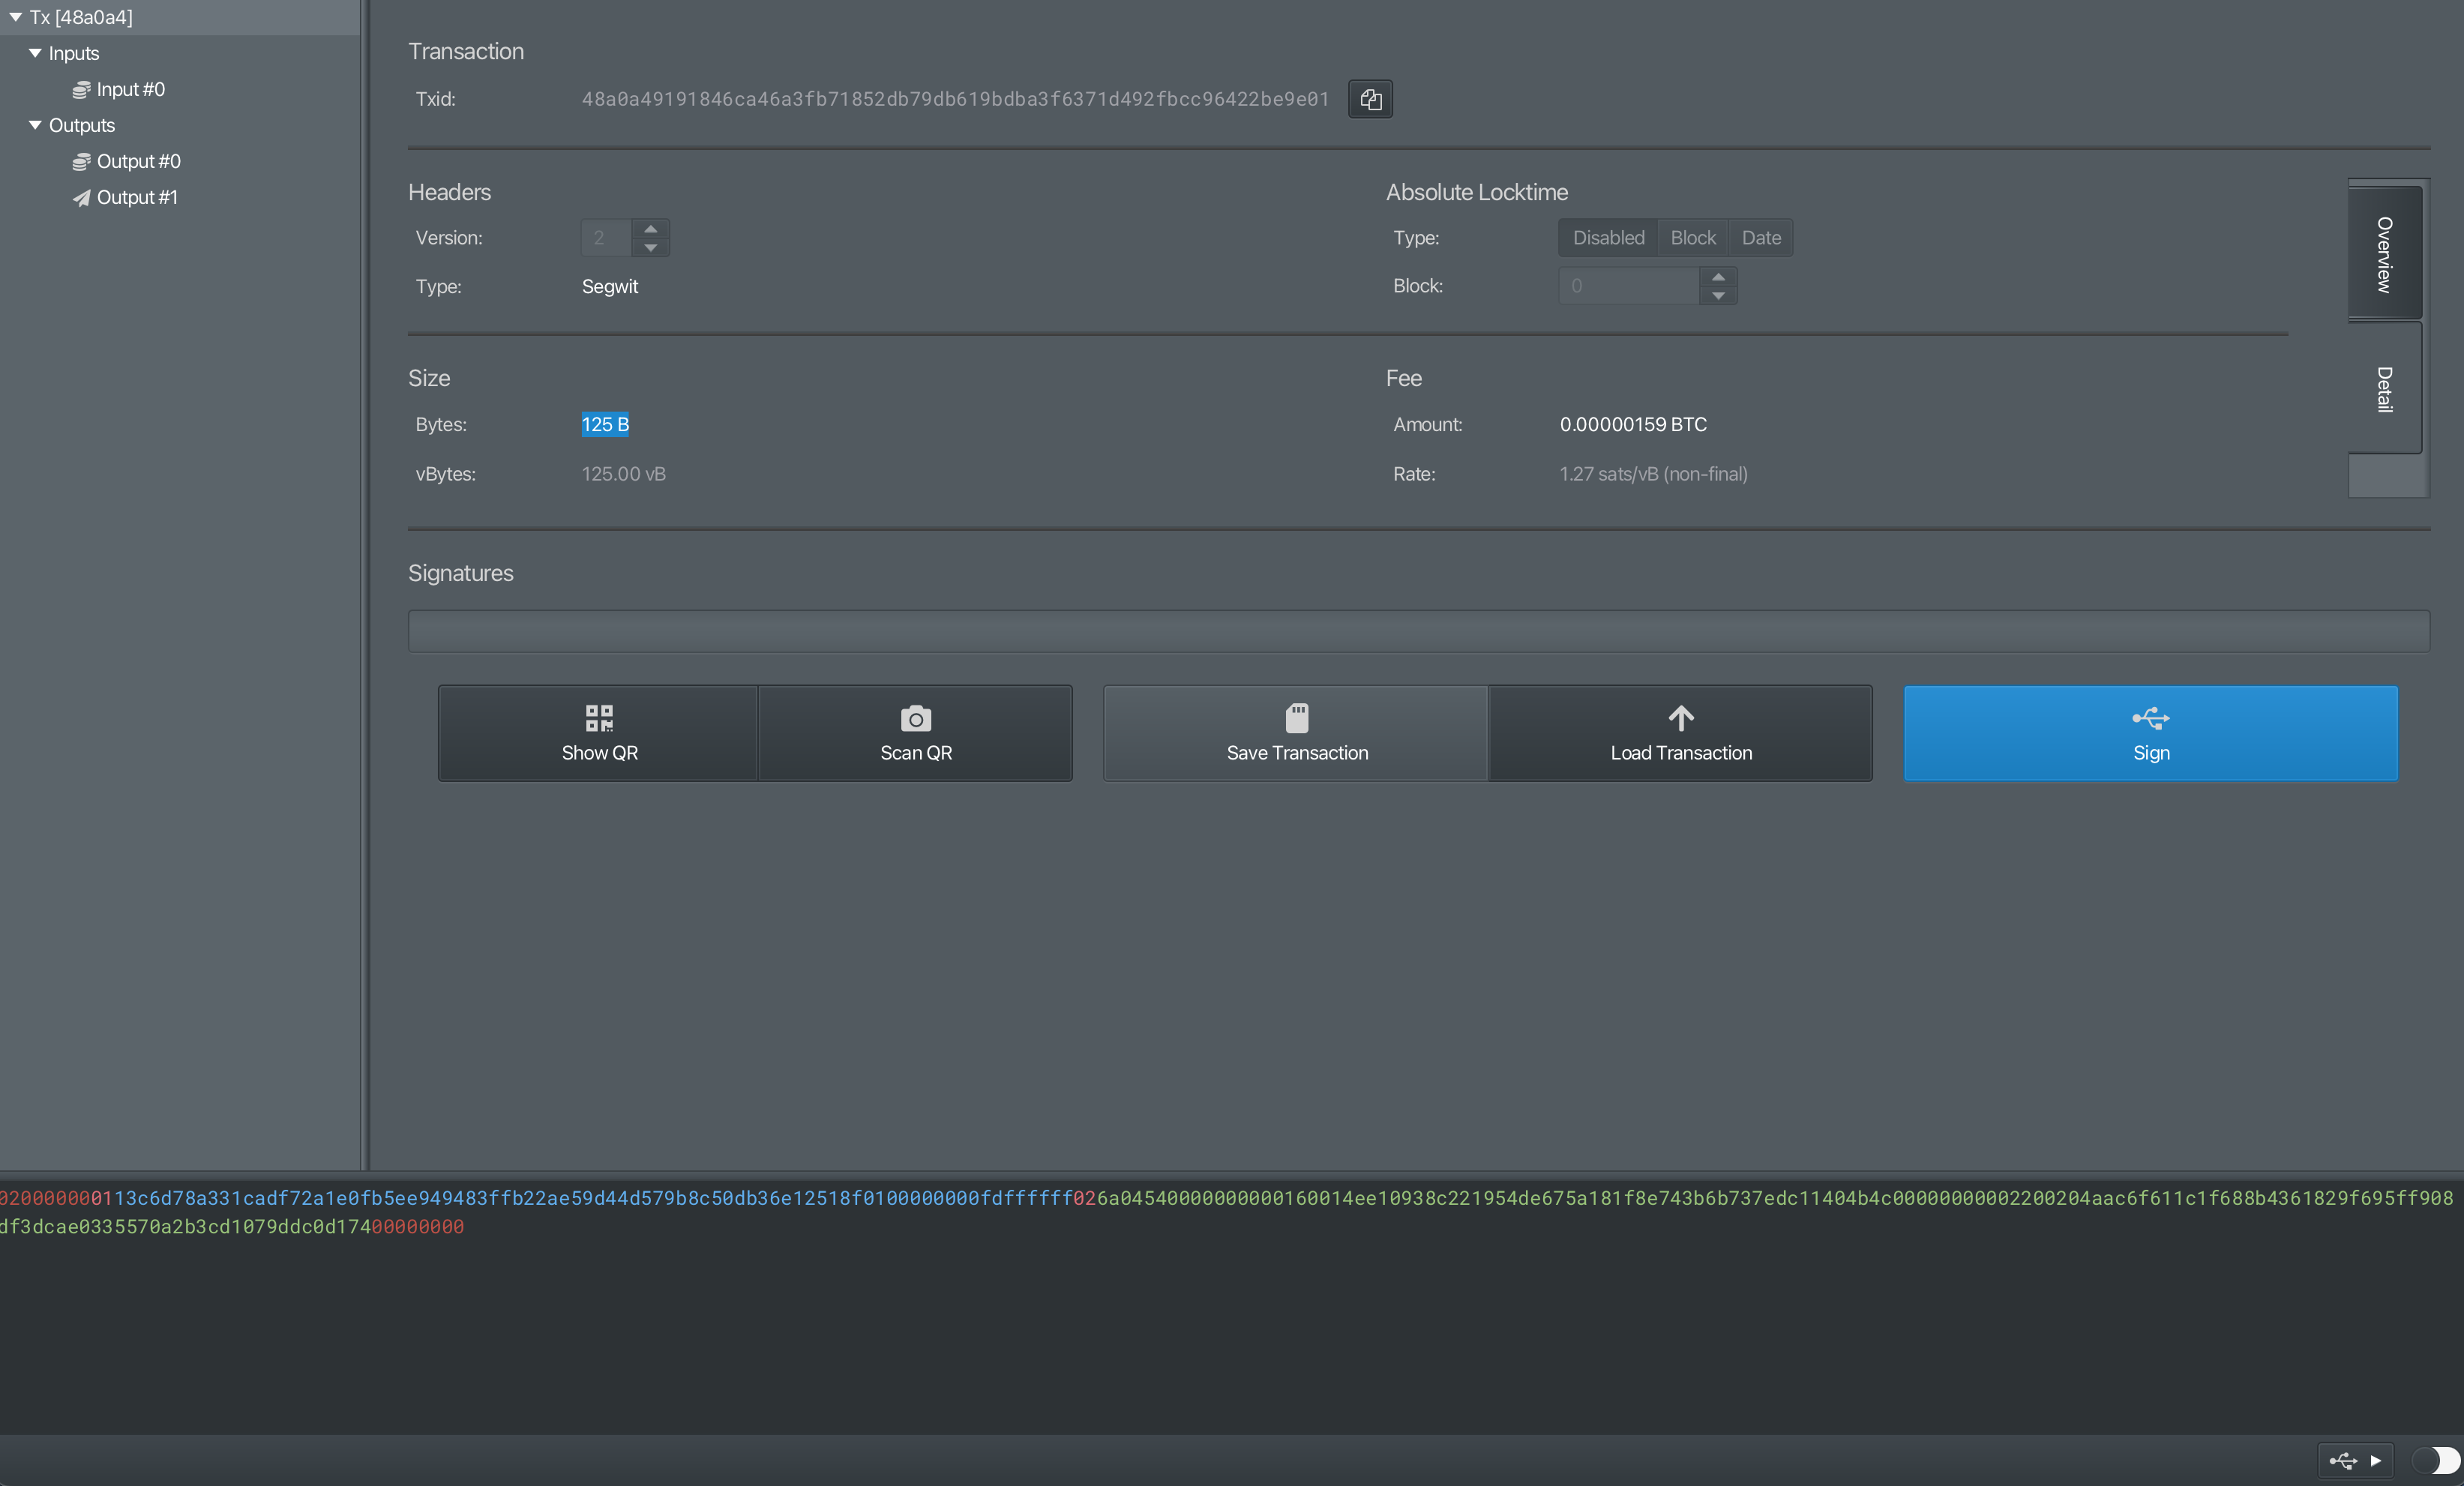Image resolution: width=2464 pixels, height=1486 pixels.
Task: Collapse the Inputs tree section
Action: [35, 53]
